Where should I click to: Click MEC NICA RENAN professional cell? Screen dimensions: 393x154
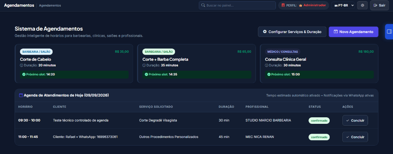260,137
